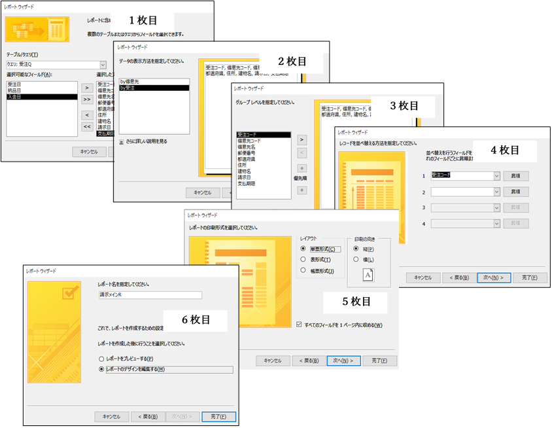552x428 pixels.
Task: Click 完了(F) in the report name dialog
Action: [x=218, y=416]
